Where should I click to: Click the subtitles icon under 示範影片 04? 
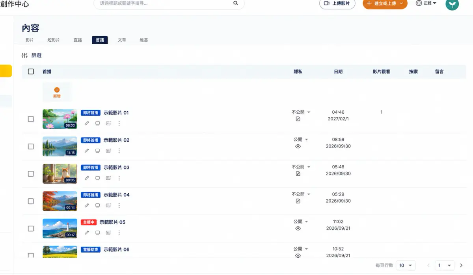(x=108, y=205)
